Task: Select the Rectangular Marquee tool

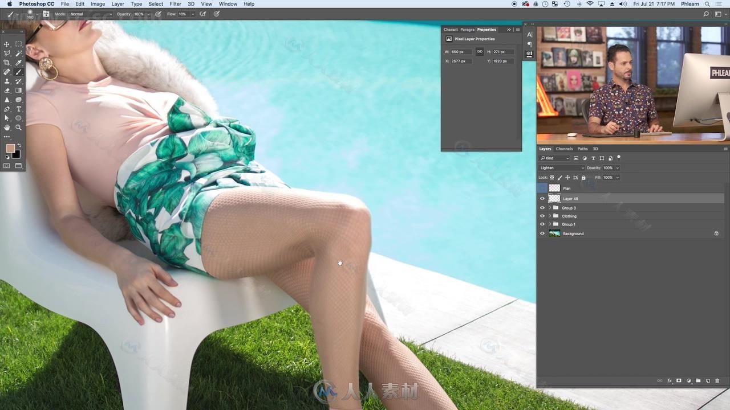Action: point(19,44)
